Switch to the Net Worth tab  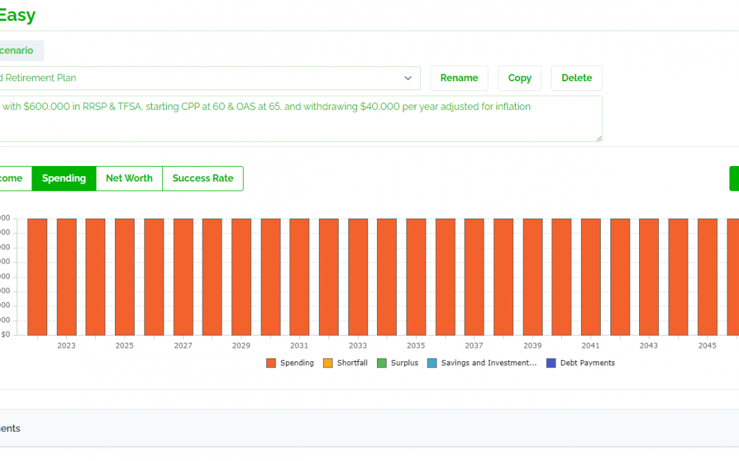[129, 178]
